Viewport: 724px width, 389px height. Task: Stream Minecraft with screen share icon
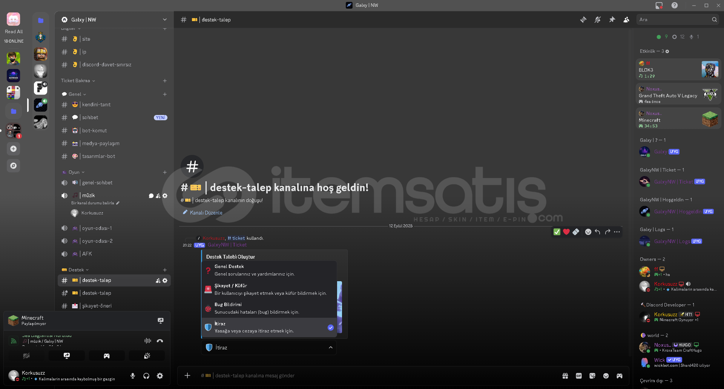161,321
